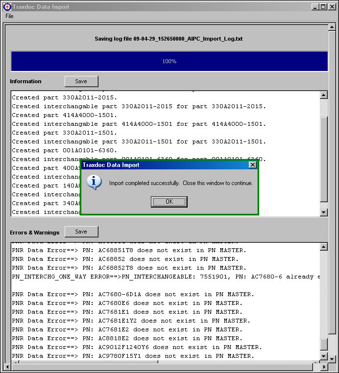
Task: Select interchangable part 414A4000-1501 line
Action: [139, 124]
